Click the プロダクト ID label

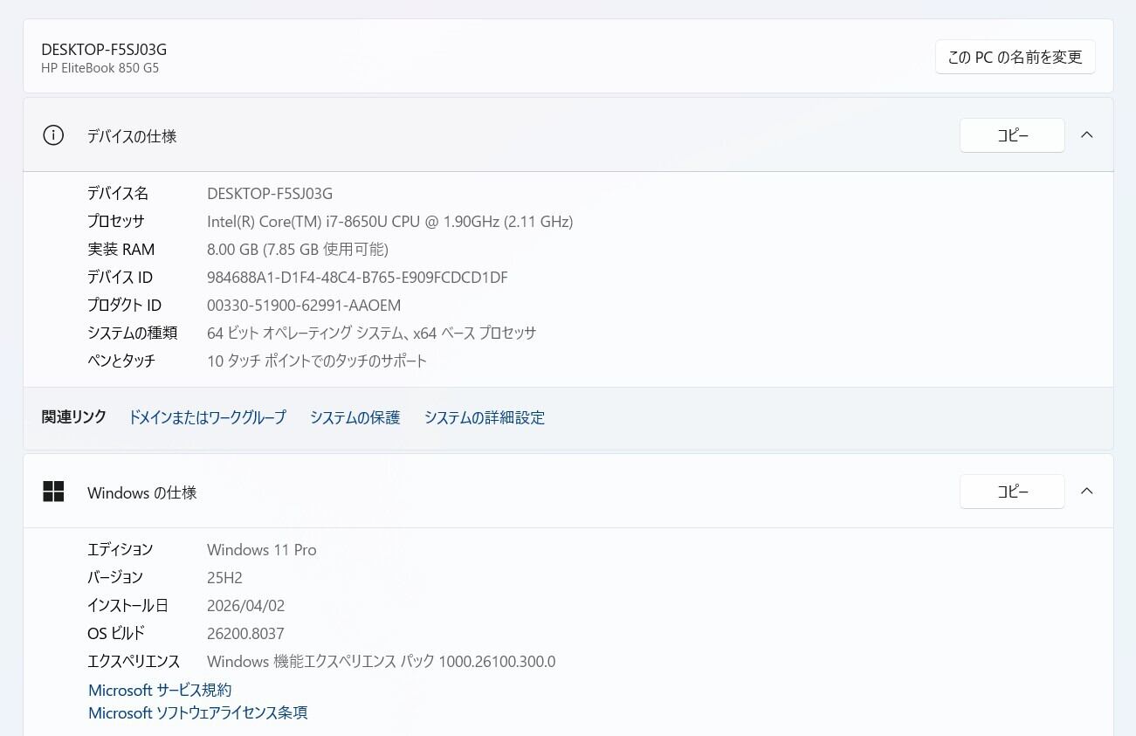124,306
